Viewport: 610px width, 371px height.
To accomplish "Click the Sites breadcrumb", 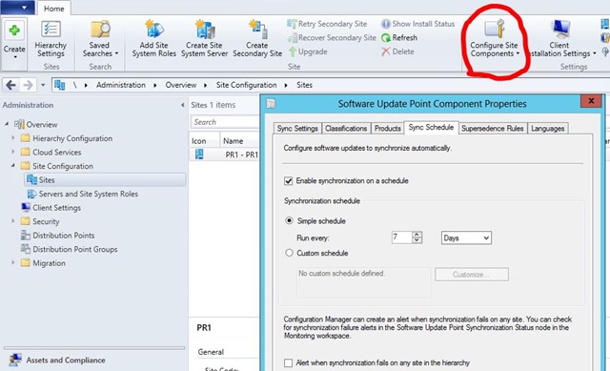I will pyautogui.click(x=304, y=85).
